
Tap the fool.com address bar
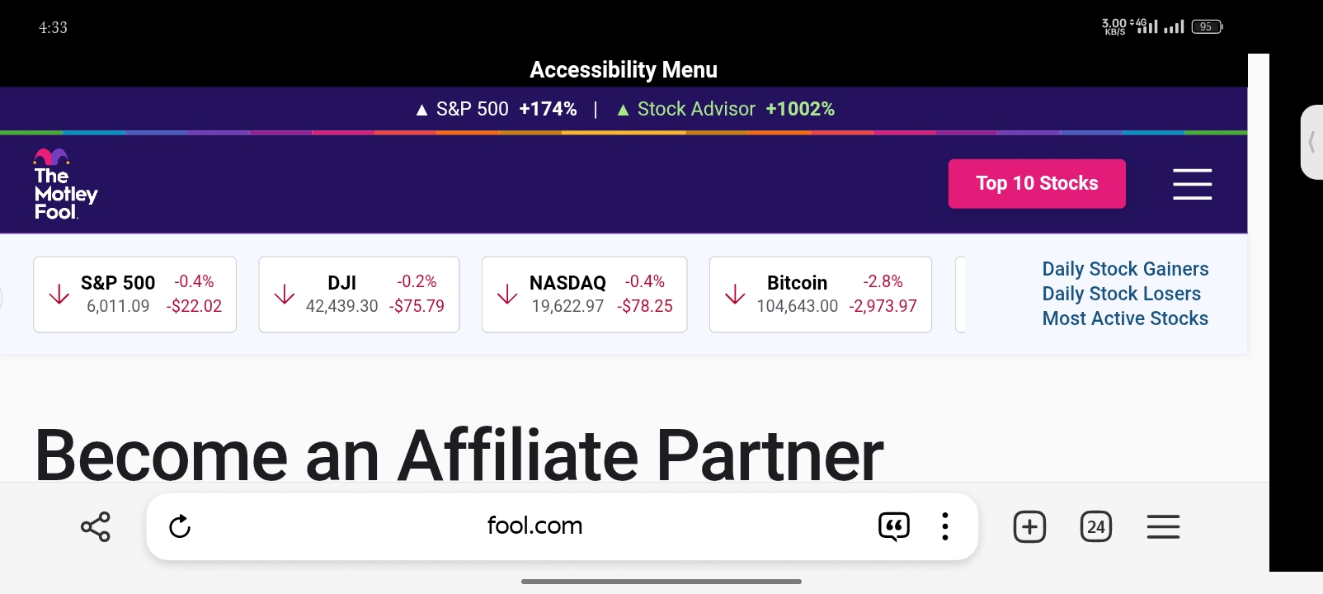tap(534, 526)
